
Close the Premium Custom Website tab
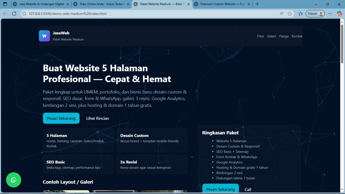249,4
